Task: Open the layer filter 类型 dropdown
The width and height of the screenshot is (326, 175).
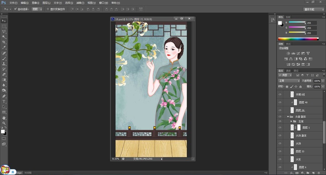Action: pos(285,75)
